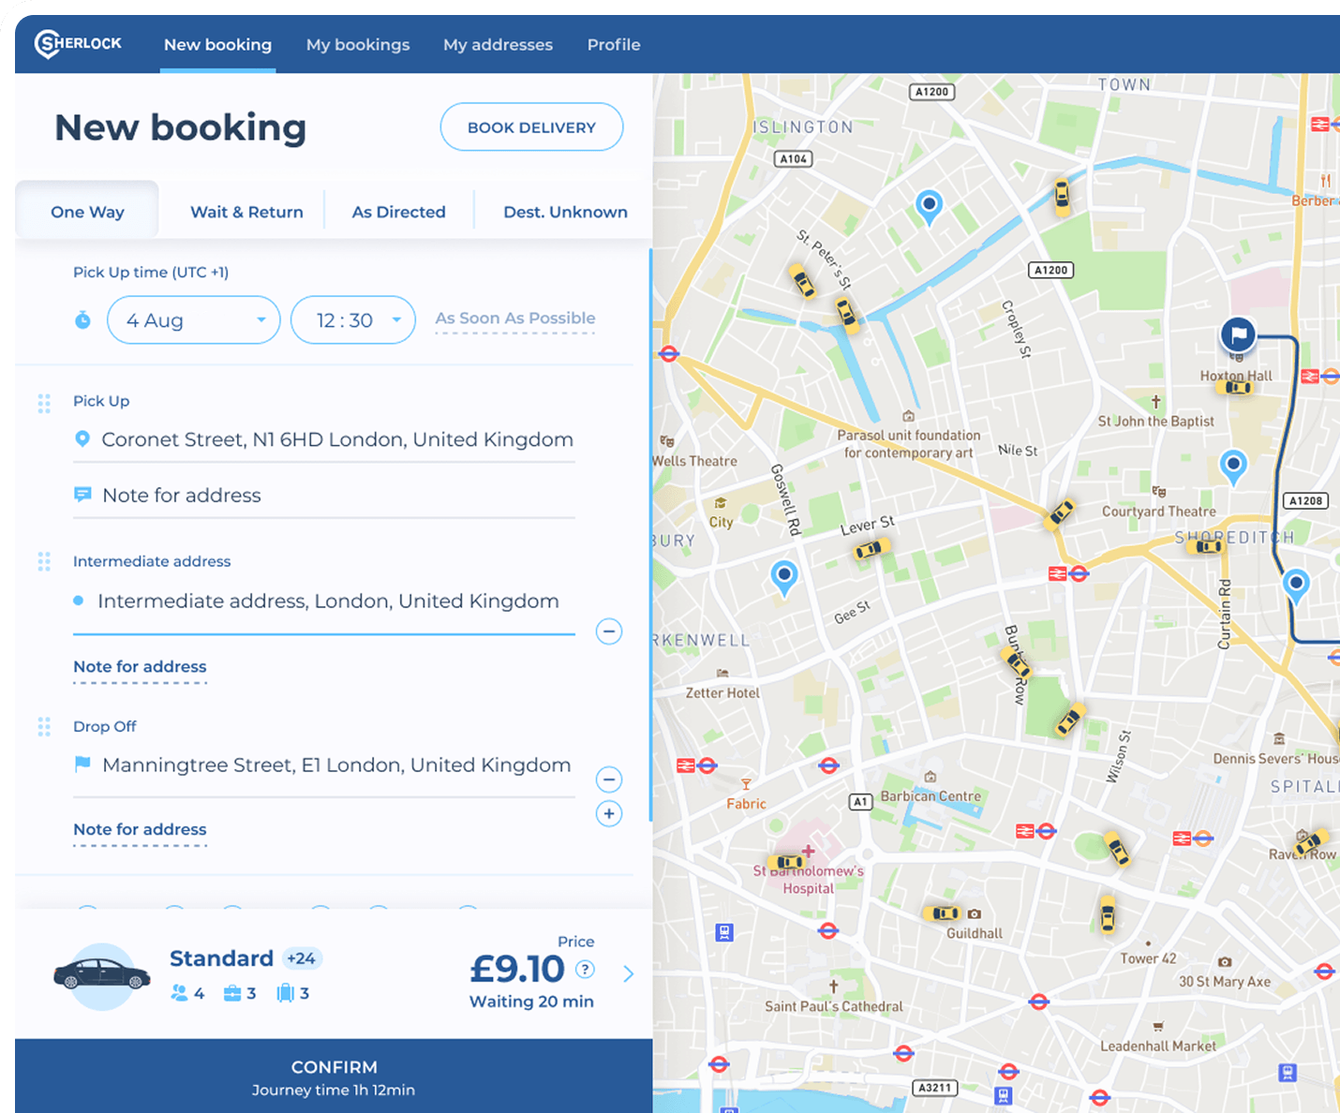Expand vehicle options with the price chevron
Image resolution: width=1340 pixels, height=1113 pixels.
[629, 974]
